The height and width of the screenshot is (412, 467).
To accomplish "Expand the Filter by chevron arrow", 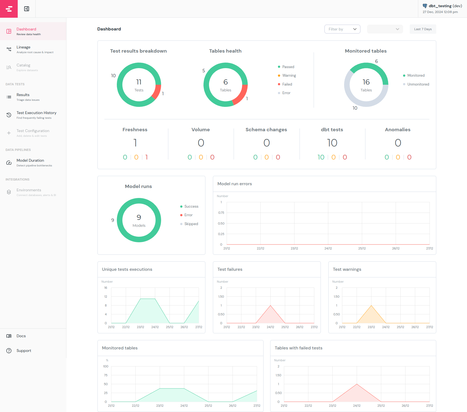I will coord(355,29).
